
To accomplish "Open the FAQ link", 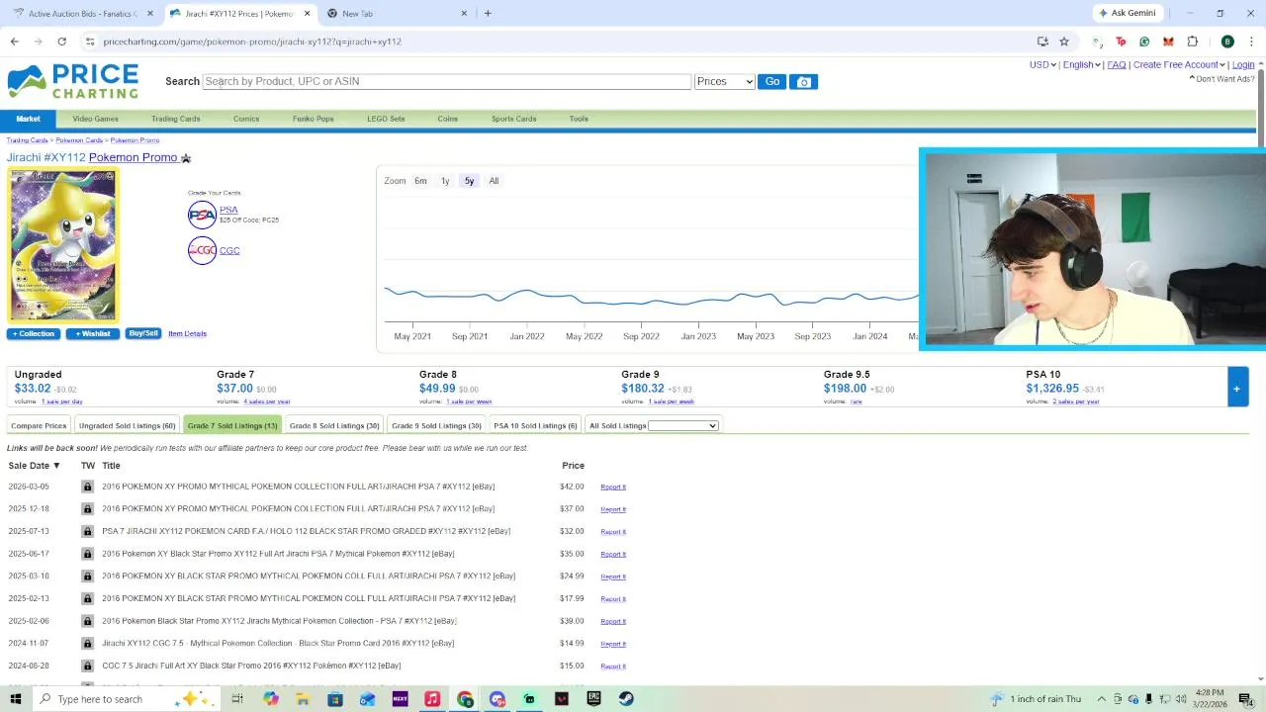I will click(x=1117, y=65).
